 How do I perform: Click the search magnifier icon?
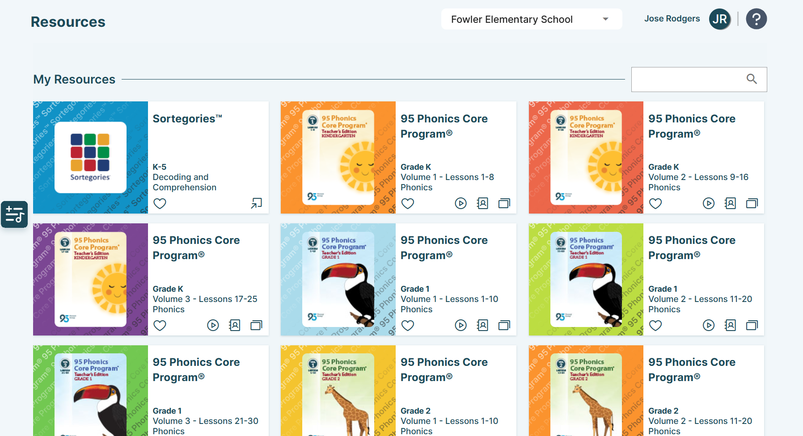tap(752, 79)
